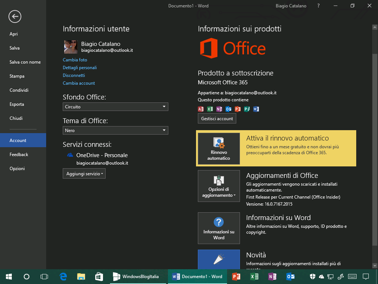Click the scrollbar down arrow
Viewport: 378px width, 284px height.
tap(375, 266)
